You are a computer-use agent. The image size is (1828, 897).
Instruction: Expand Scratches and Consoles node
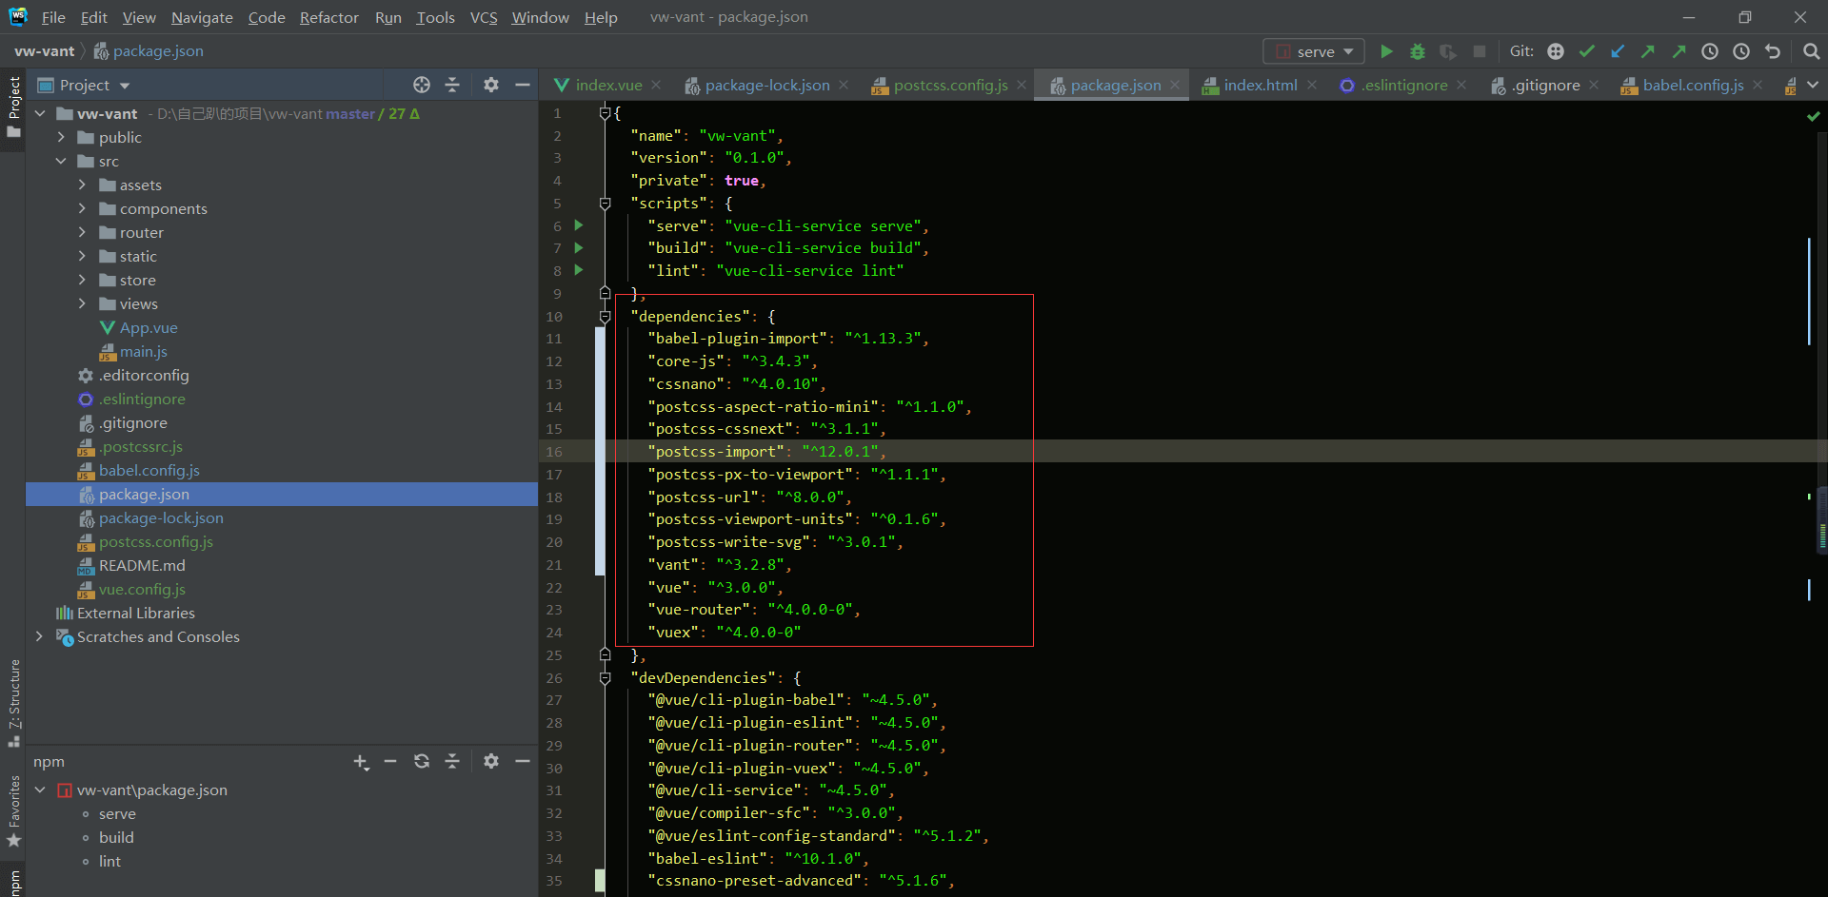coord(39,636)
